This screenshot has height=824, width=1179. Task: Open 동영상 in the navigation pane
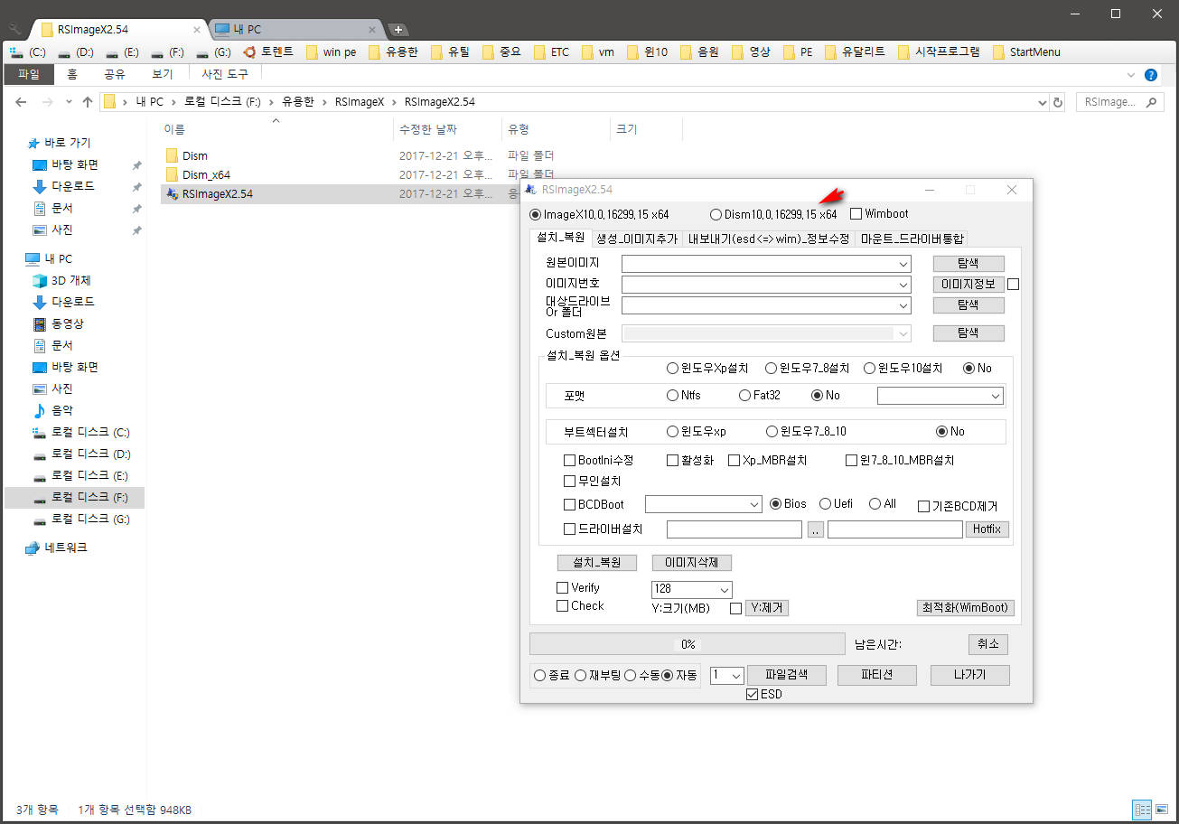pyautogui.click(x=67, y=323)
